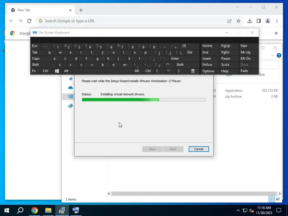288x216 pixels.
Task: Click Home key on On-Screen Keyboard
Action: (x=210, y=46)
